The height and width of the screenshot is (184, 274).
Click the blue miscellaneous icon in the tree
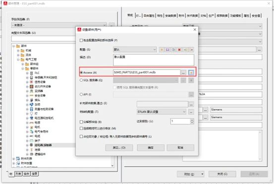pyautogui.click(x=31, y=105)
